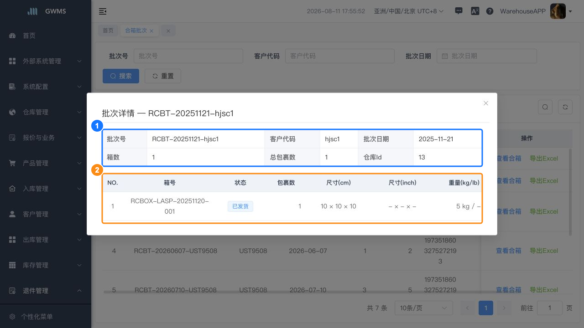Click the previous page arrow
Screen dimensions: 584x328
point(468,308)
